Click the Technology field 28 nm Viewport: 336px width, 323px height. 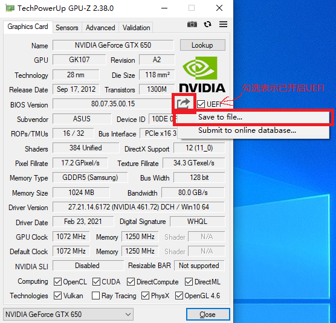point(76,75)
